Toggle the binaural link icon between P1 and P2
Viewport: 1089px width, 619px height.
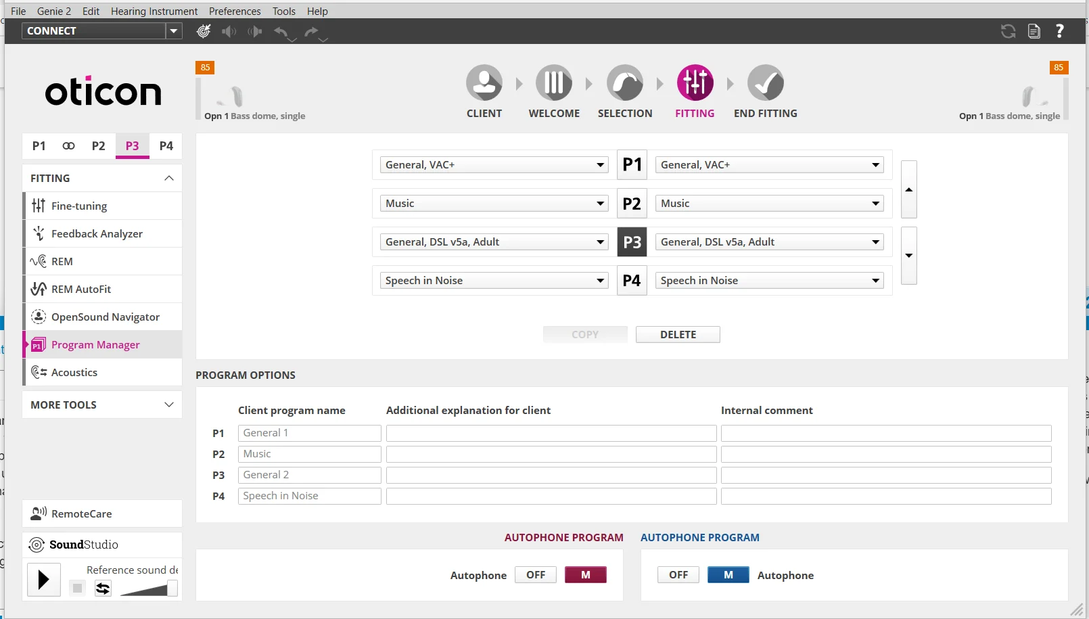click(x=68, y=145)
